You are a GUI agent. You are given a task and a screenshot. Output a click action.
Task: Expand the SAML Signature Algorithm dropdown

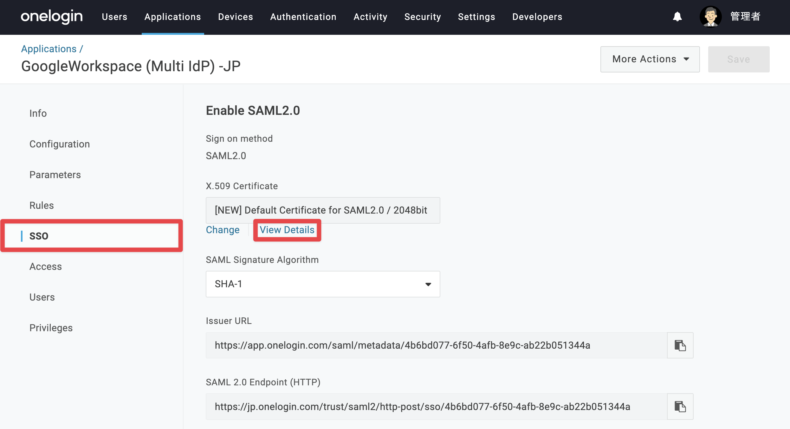coord(323,284)
